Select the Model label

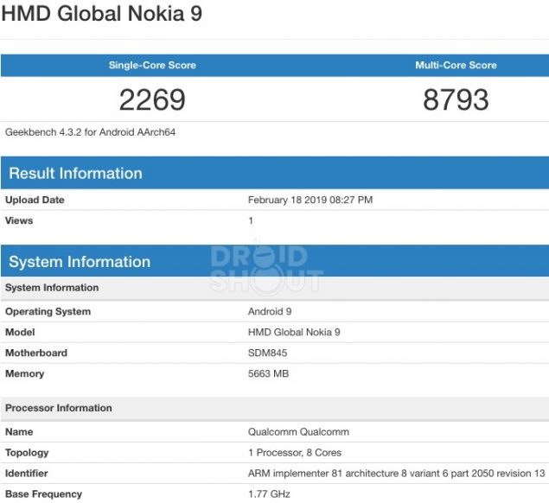(20, 332)
